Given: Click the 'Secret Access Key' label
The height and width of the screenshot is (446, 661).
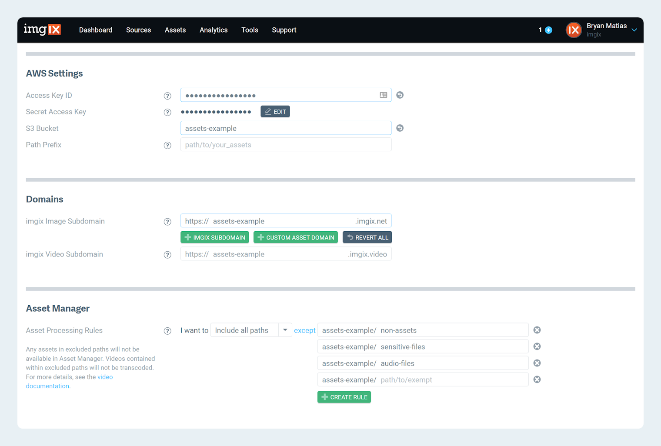Looking at the screenshot, I should coord(56,112).
